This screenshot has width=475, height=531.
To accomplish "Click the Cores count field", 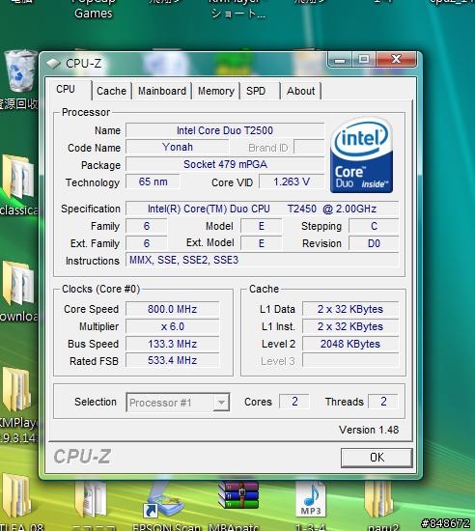I will click(x=294, y=402).
